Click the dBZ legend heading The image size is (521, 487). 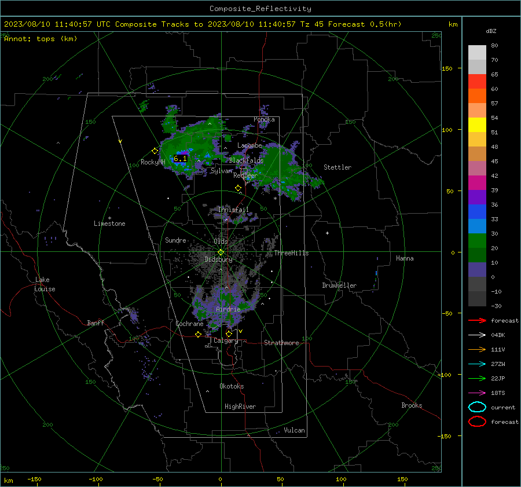491,31
